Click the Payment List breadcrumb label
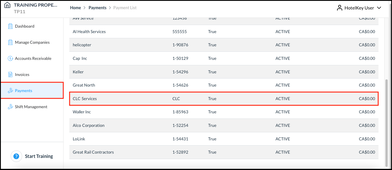Screen dimensions: 392x170 [x=125, y=7]
